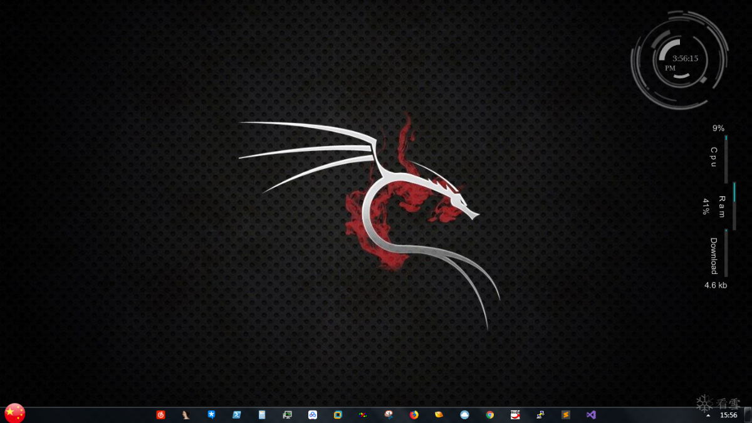Open the blue star chat app
The height and width of the screenshot is (423, 752).
click(211, 415)
